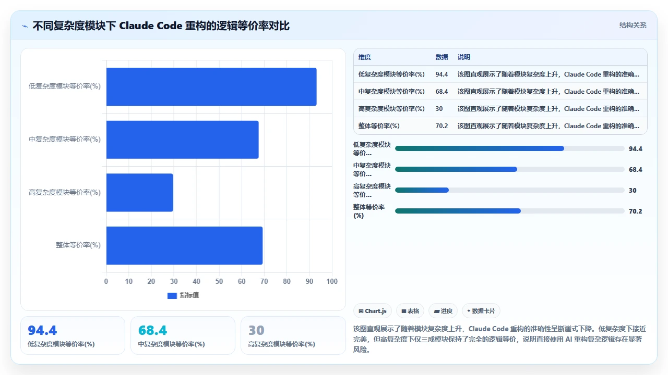This screenshot has width=668, height=375.
Task: Click the description cell in 整体等价率 row
Action: tap(548, 126)
